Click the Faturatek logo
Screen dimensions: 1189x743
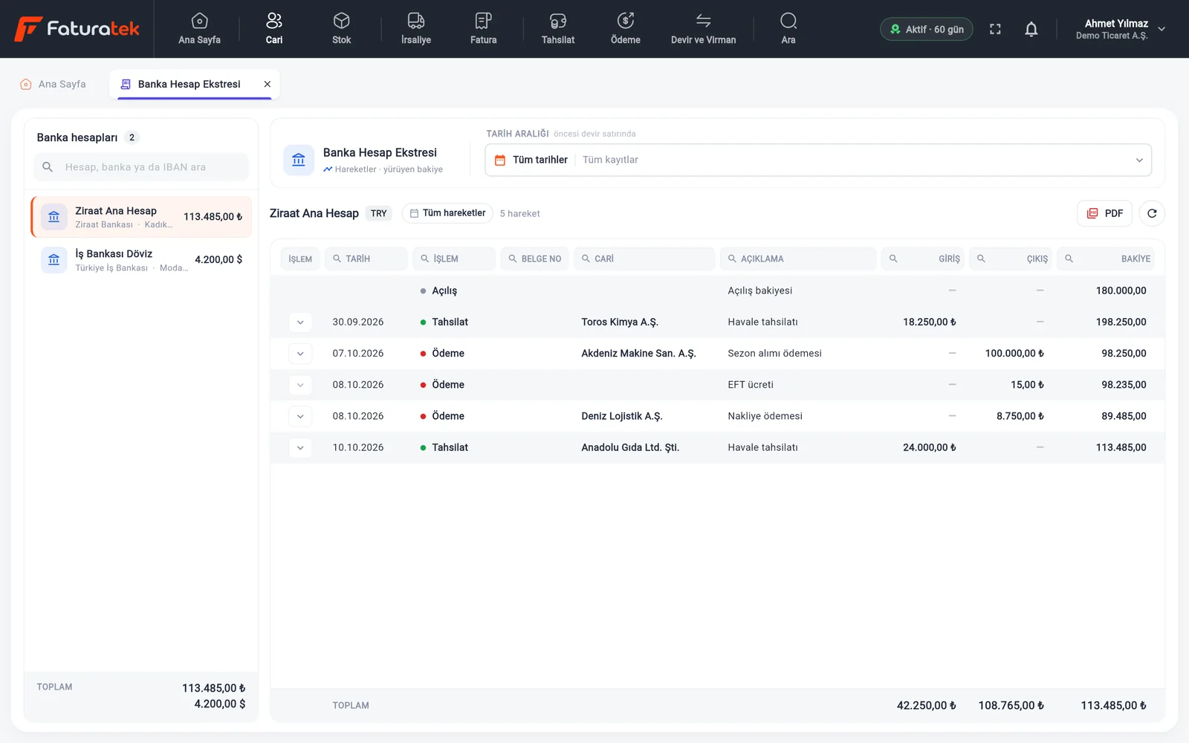click(77, 29)
